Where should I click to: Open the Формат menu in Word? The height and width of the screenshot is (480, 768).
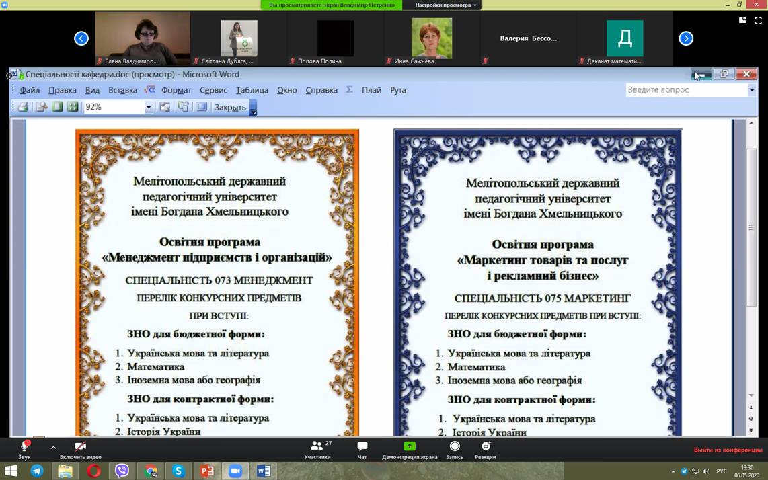(176, 90)
